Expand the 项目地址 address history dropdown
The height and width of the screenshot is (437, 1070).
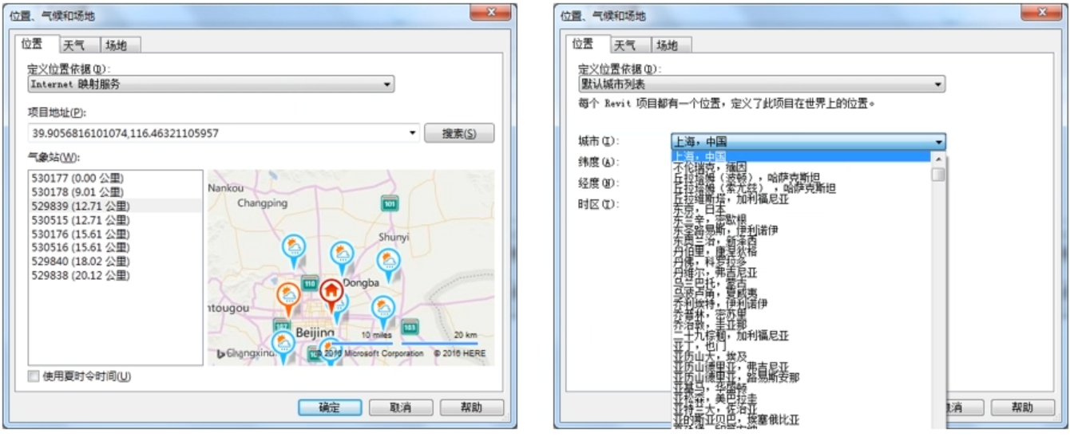(x=412, y=133)
